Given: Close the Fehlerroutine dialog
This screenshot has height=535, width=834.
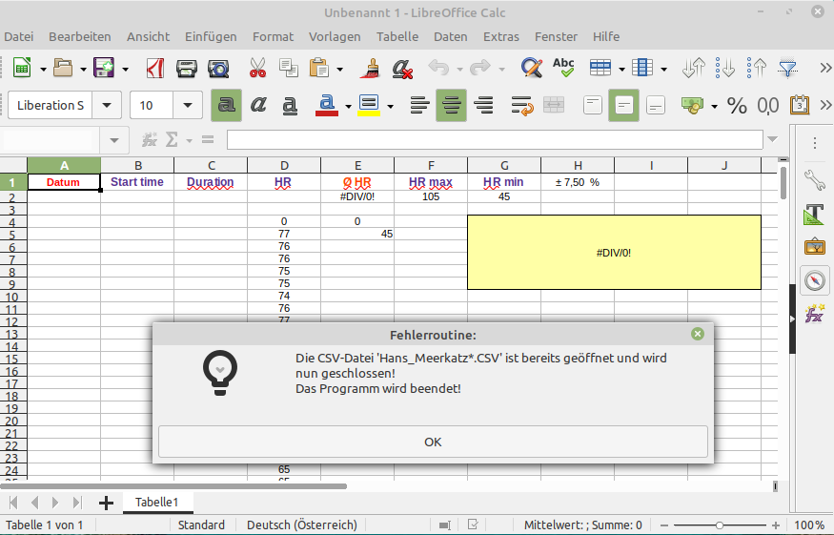Looking at the screenshot, I should [x=698, y=334].
